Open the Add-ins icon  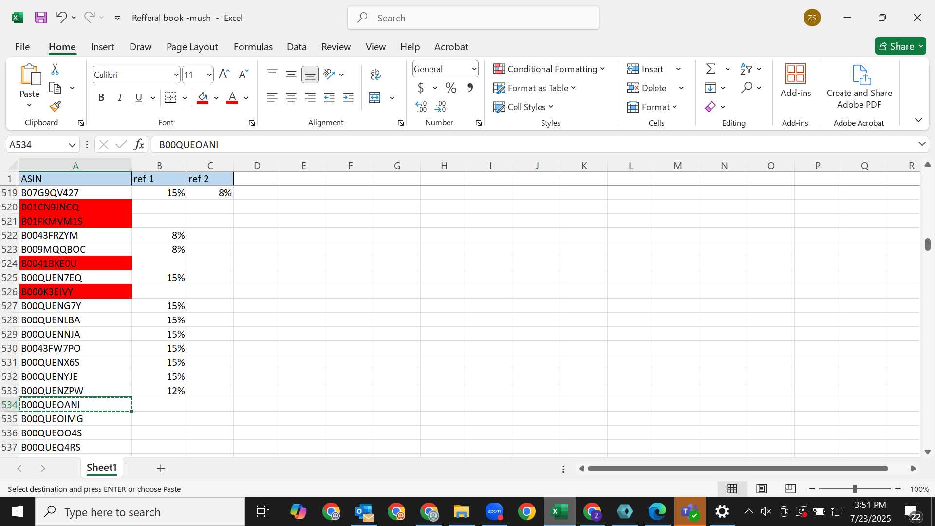click(x=796, y=74)
